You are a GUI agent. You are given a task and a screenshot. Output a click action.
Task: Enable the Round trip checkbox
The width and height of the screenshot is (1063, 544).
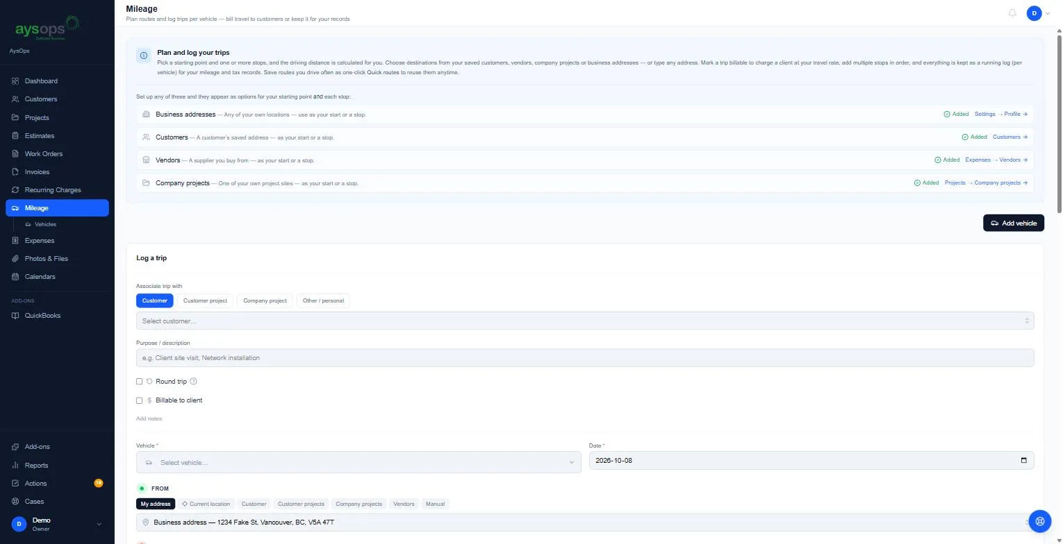click(x=139, y=382)
